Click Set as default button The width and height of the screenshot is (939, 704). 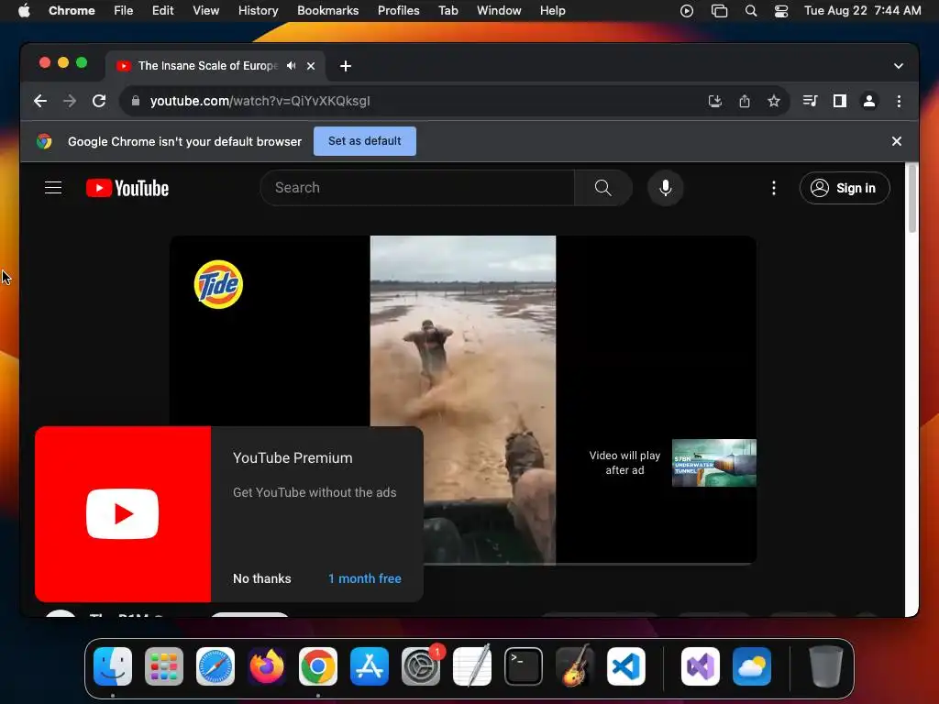pyautogui.click(x=365, y=141)
